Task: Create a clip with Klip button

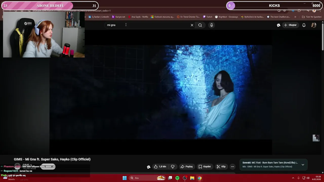Action: (221, 167)
